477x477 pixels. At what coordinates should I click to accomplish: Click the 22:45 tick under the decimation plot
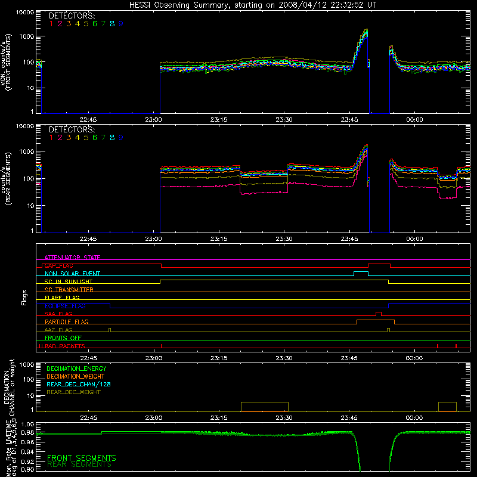[x=88, y=418]
